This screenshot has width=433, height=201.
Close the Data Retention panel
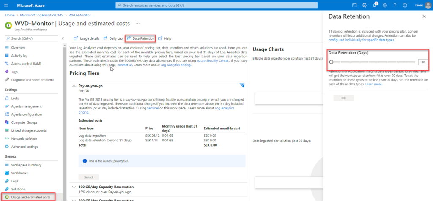(x=424, y=16)
